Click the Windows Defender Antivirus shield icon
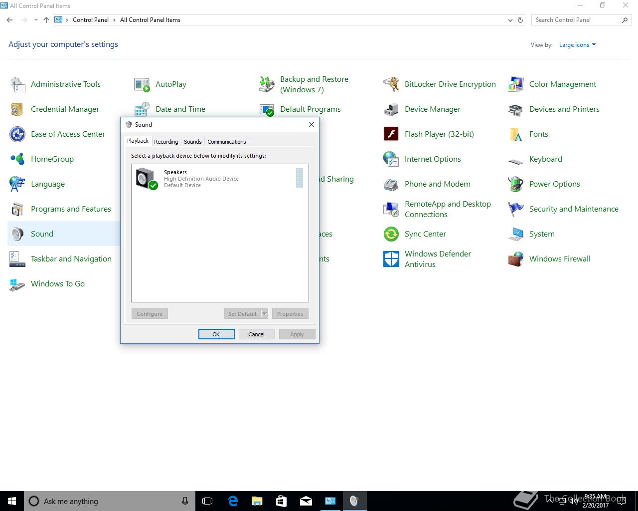Viewport: 638px width, 511px height. click(391, 259)
